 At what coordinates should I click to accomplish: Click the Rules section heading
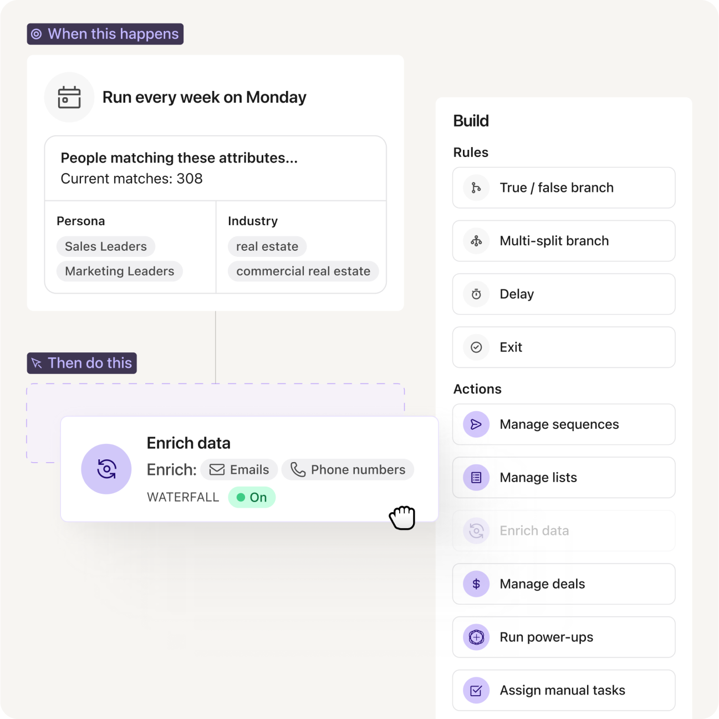(471, 153)
